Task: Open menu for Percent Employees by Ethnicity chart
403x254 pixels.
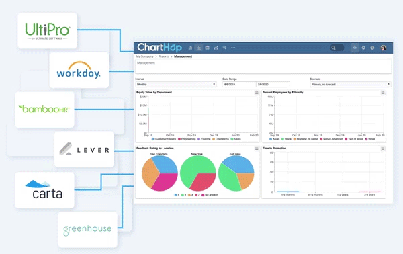Action: 383,93
